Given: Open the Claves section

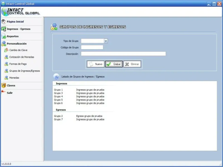Looking at the screenshot, I should [x=11, y=85].
